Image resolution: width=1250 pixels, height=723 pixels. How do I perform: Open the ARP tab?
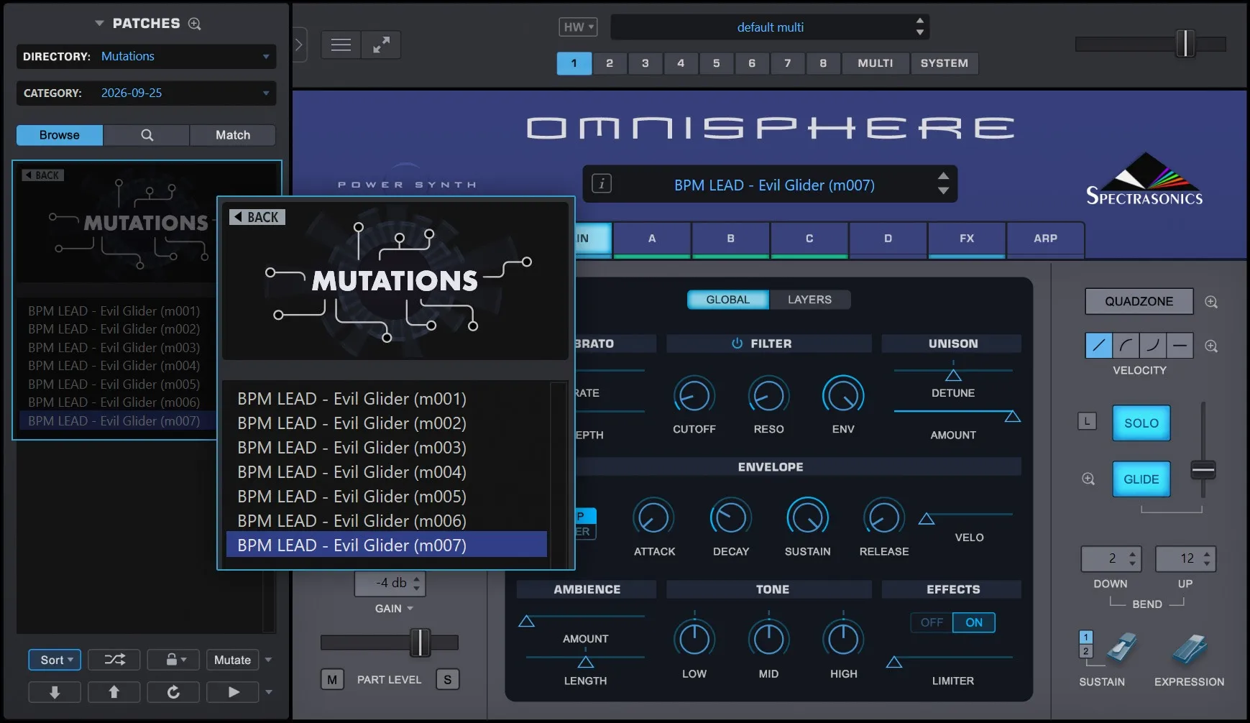pos(1045,239)
